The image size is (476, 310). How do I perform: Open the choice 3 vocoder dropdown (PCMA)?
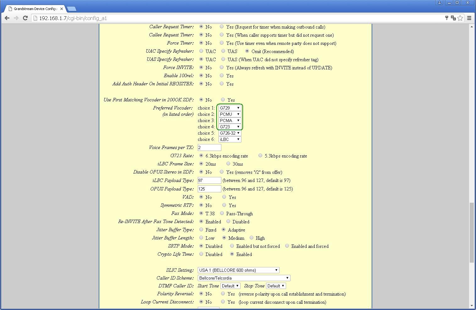coord(230,120)
